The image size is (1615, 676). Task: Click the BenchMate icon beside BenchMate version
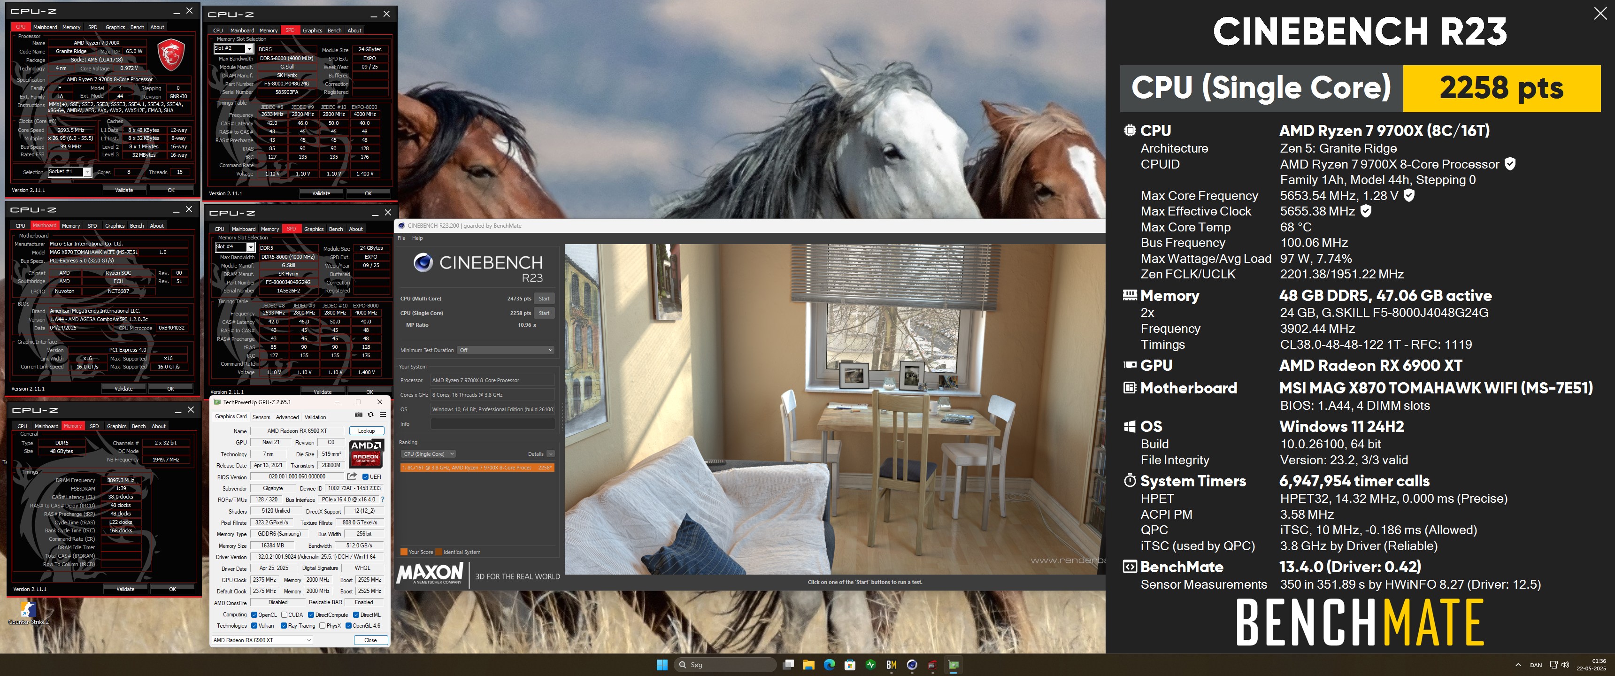click(1130, 567)
